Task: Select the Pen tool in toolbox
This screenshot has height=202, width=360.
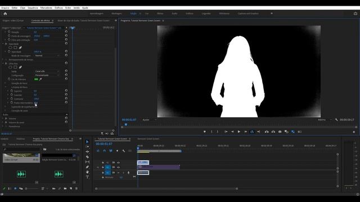Action: click(x=87, y=167)
